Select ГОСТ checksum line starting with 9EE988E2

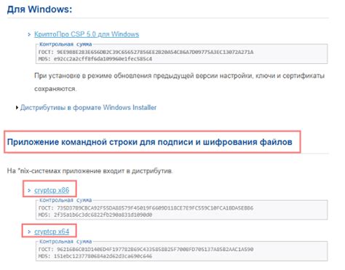point(146,52)
